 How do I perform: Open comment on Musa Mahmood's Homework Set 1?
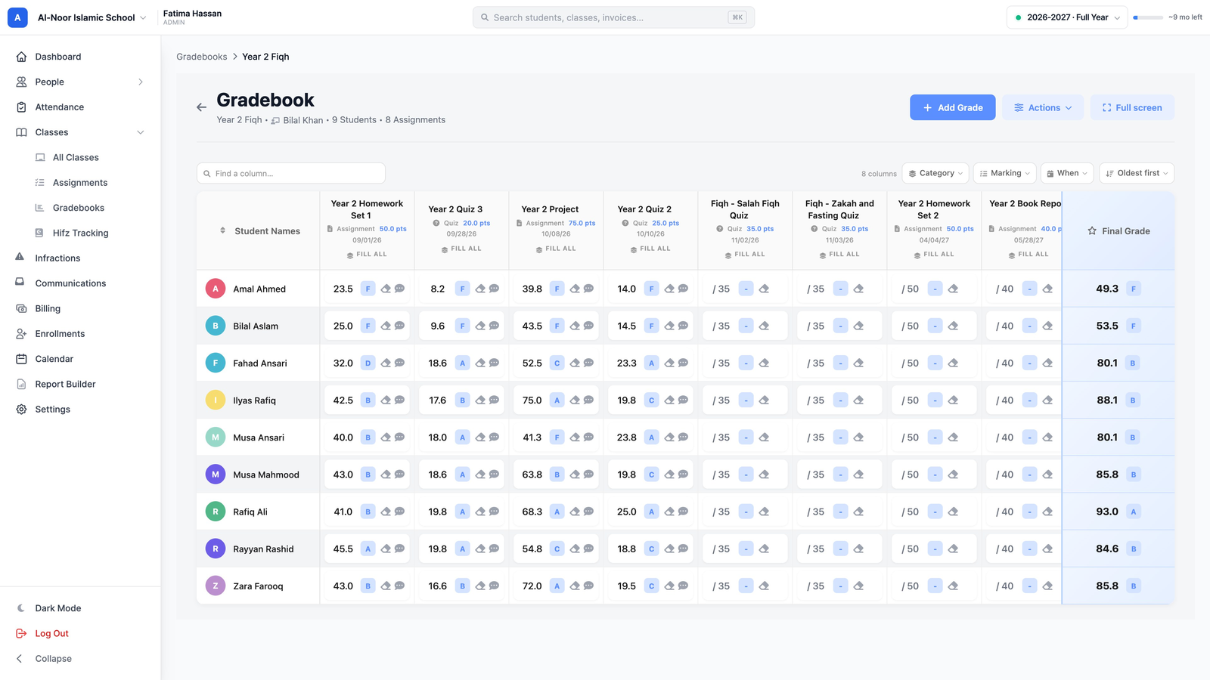[x=399, y=474]
